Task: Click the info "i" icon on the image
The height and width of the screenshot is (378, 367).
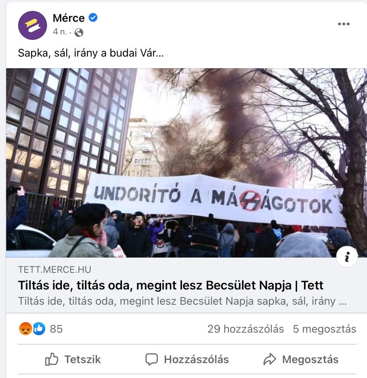Action: [347, 257]
